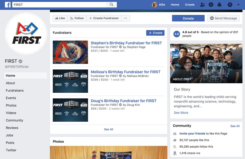The width and height of the screenshot is (245, 159).
Task: Click the 4.8 rating badge
Action: (x=177, y=34)
